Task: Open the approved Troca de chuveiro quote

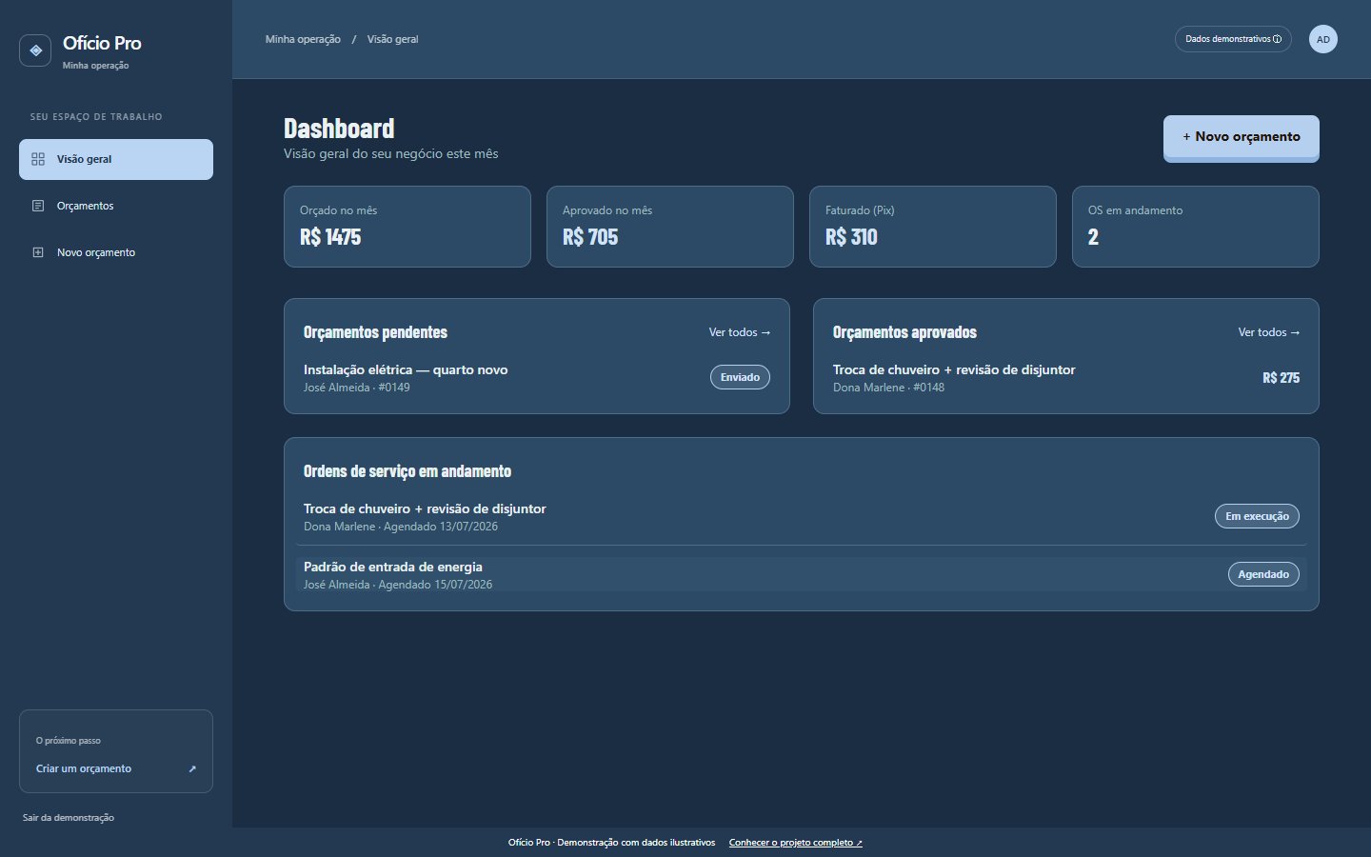Action: (1066, 378)
